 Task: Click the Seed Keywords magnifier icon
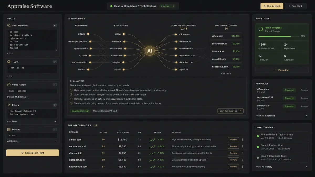(x=9, y=25)
